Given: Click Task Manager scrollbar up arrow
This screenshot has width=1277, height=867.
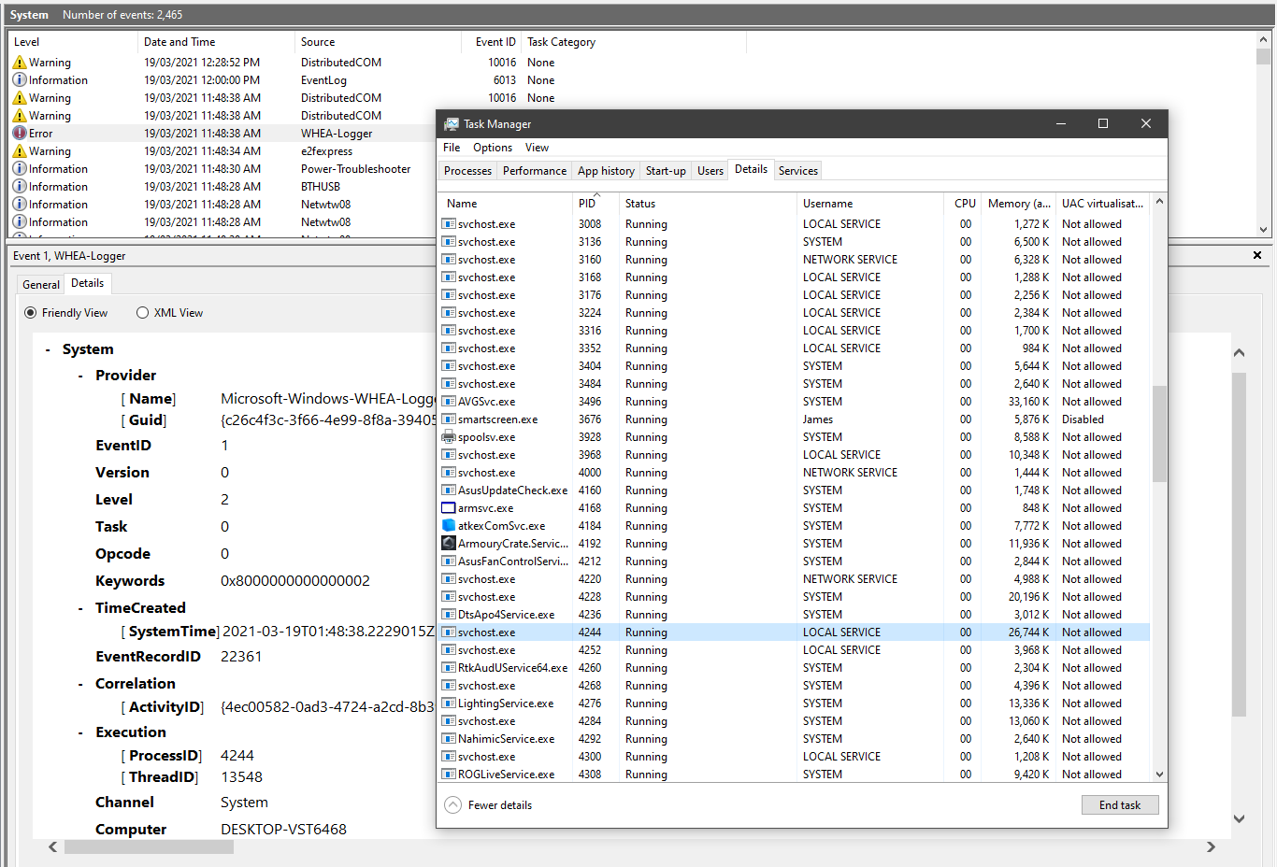Looking at the screenshot, I should click(x=1159, y=202).
